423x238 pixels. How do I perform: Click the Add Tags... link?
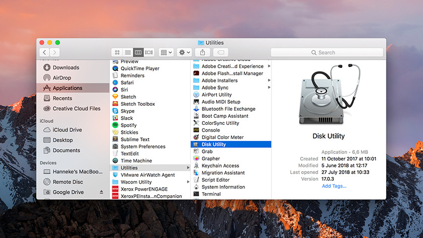[334, 186]
